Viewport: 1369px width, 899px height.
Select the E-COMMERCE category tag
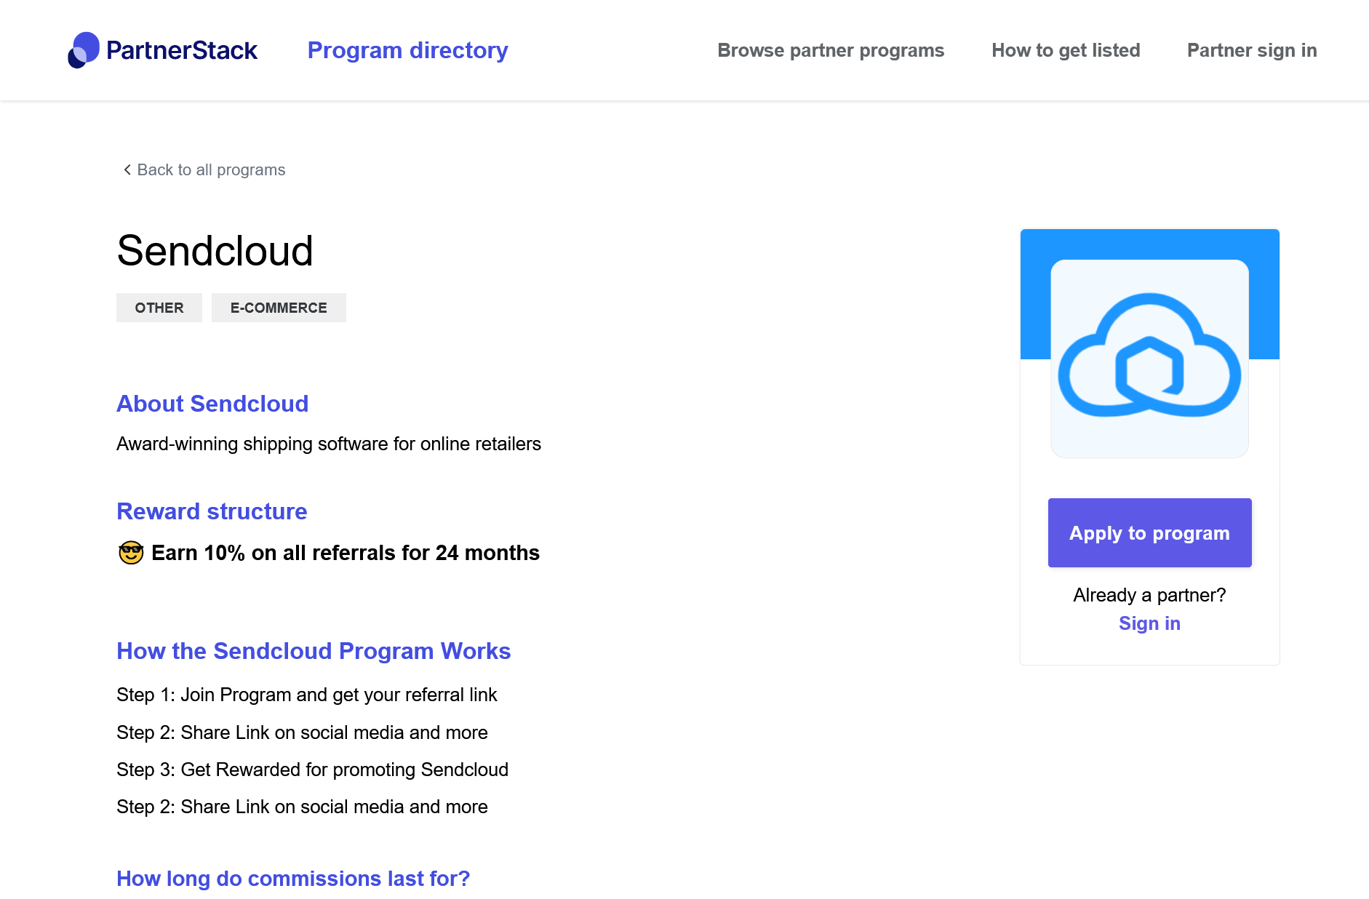279,308
